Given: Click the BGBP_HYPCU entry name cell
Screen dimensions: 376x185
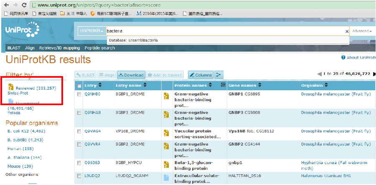Looking at the screenshot, I should pos(129,163).
